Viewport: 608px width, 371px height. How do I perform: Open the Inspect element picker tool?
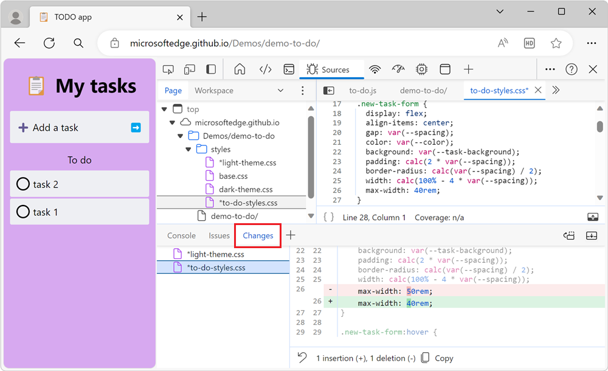pos(168,69)
